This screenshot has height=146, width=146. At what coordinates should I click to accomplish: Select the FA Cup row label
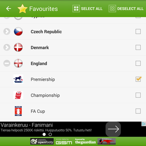tap(38, 111)
